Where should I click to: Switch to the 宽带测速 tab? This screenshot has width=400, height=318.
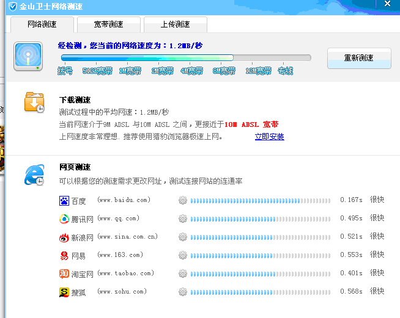click(x=109, y=24)
